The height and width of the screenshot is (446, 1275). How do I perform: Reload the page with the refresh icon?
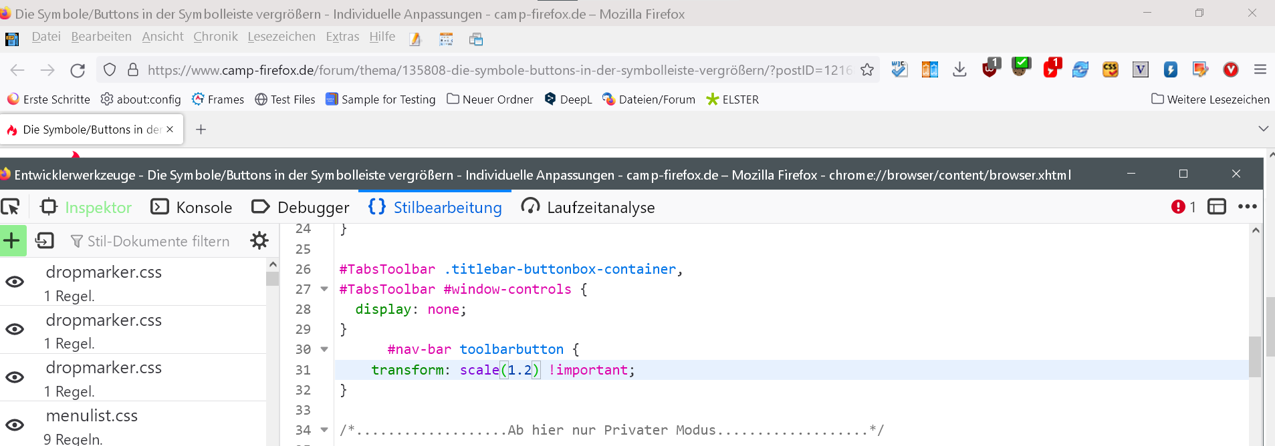coord(78,70)
